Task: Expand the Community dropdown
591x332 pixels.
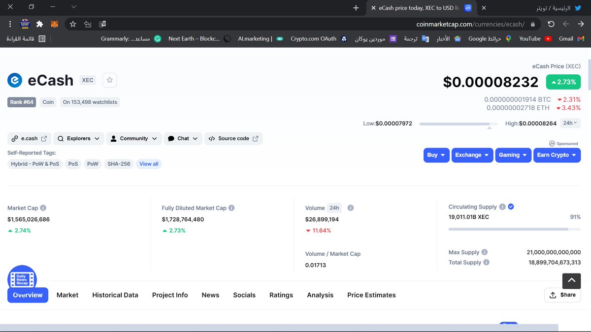Action: pos(134,139)
